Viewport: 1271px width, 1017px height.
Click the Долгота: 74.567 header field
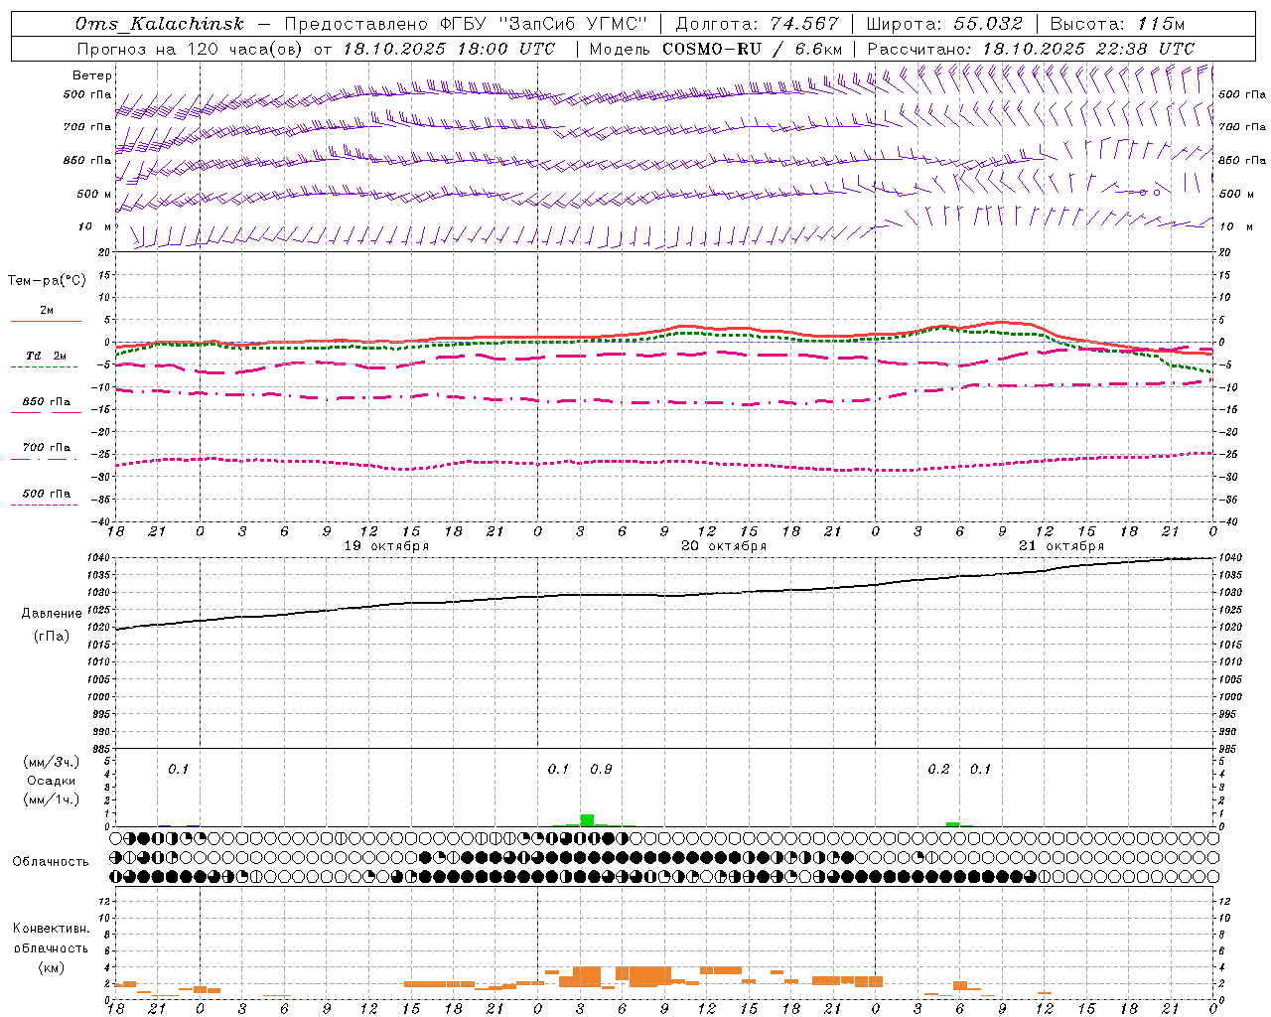click(x=757, y=24)
